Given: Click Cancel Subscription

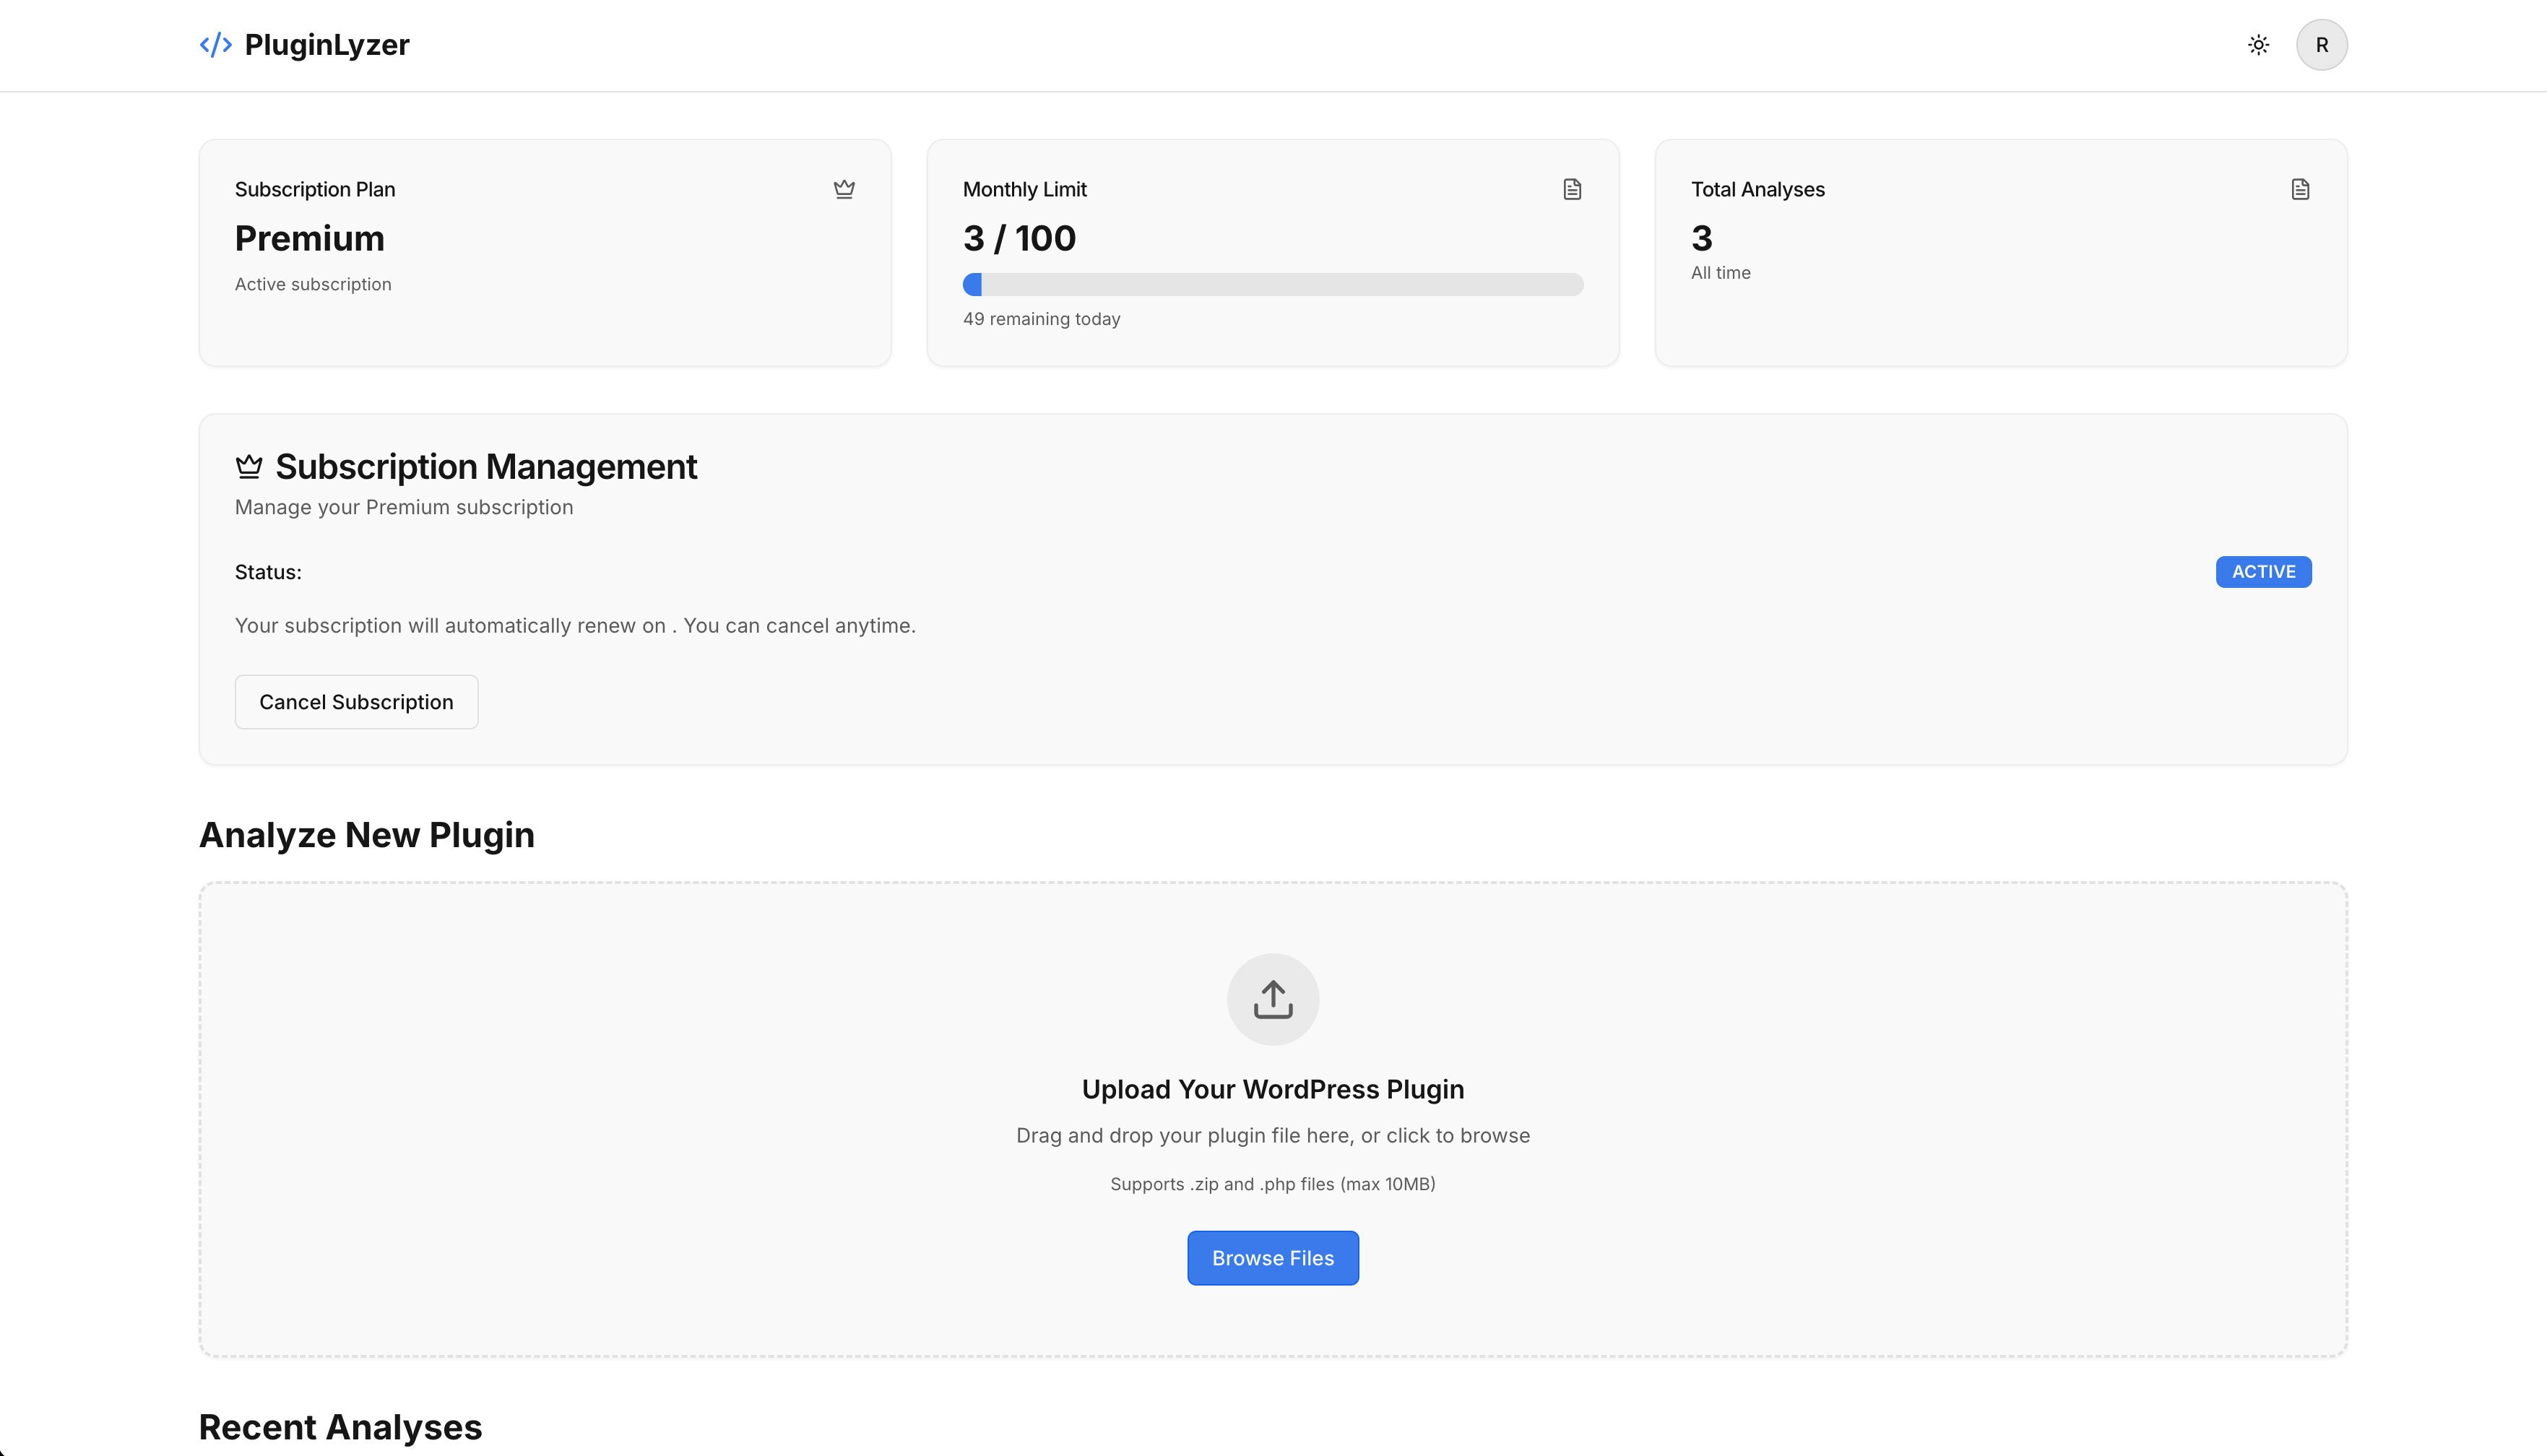Looking at the screenshot, I should (356, 701).
